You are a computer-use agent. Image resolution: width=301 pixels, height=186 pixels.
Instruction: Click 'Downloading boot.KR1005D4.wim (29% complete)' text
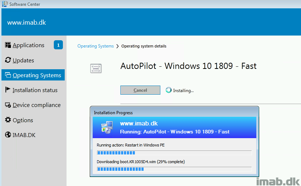pos(141,162)
